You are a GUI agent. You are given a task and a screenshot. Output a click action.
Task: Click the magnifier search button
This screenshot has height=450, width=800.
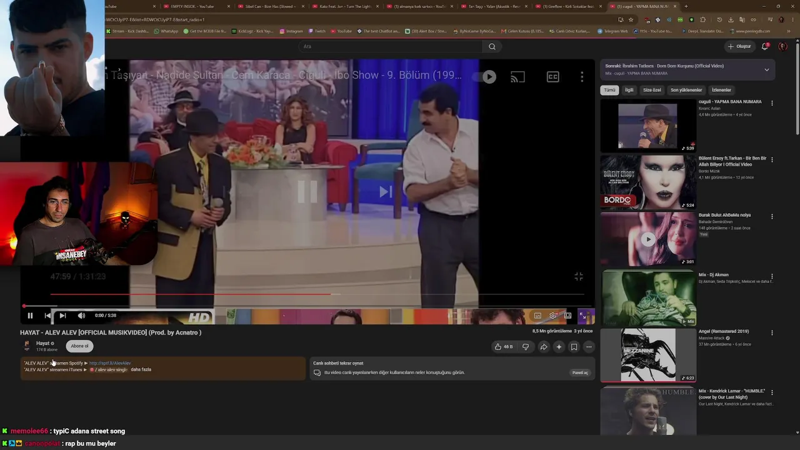coord(492,46)
